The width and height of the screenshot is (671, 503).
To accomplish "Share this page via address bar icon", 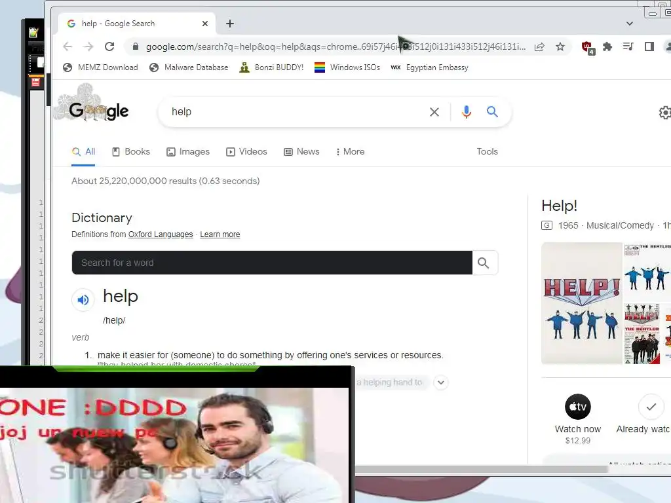I will (x=539, y=47).
